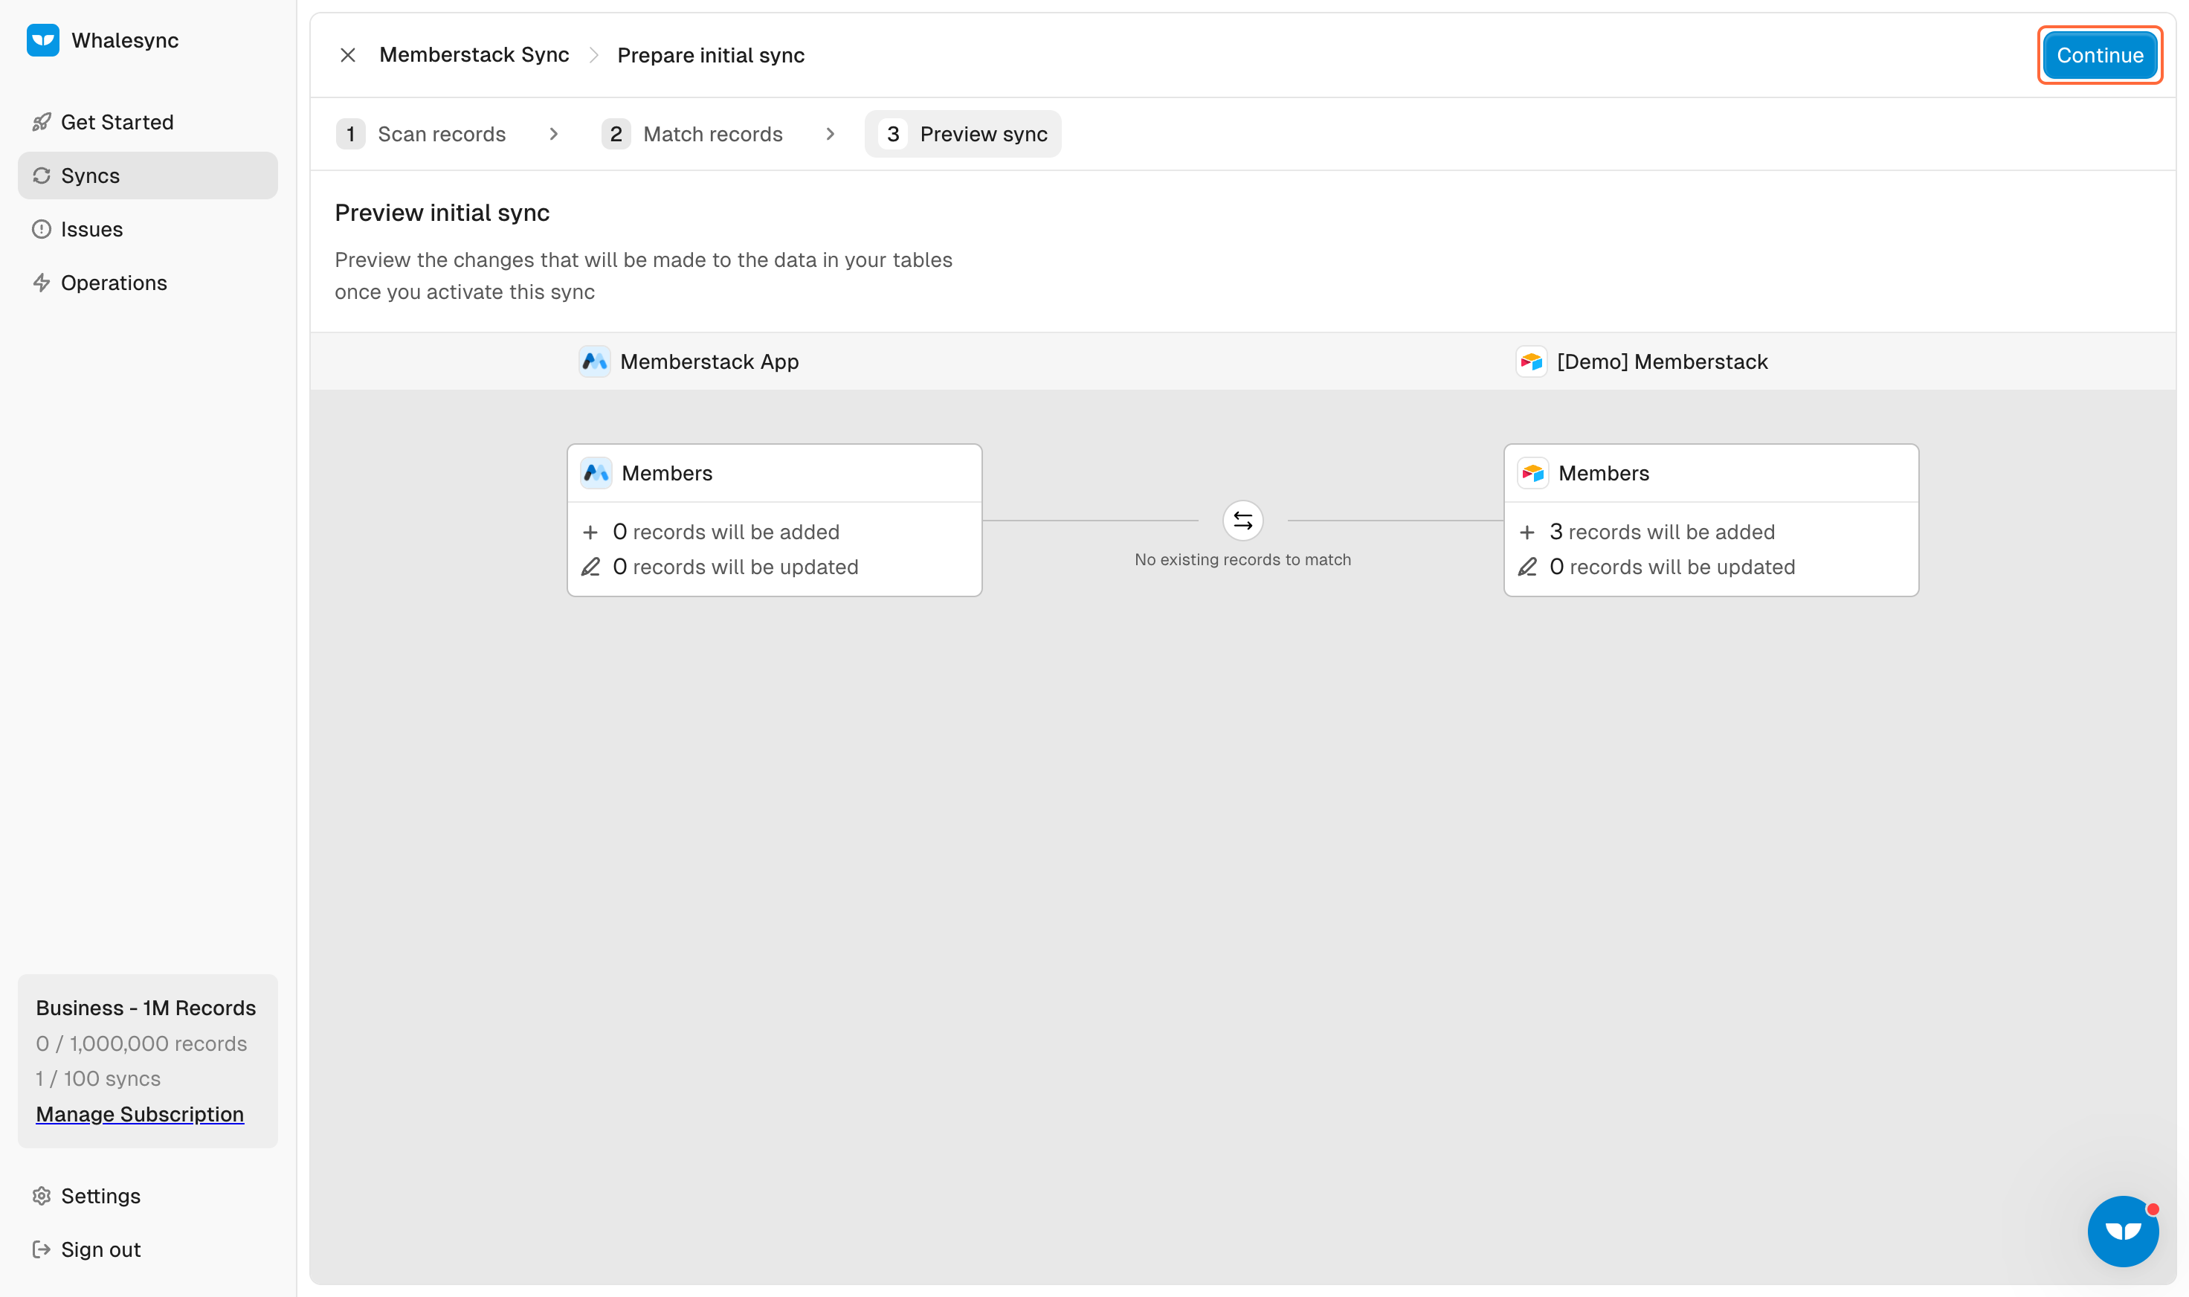
Task: Click the Airtable icon beside [Demo] Memberstack
Action: point(1531,362)
